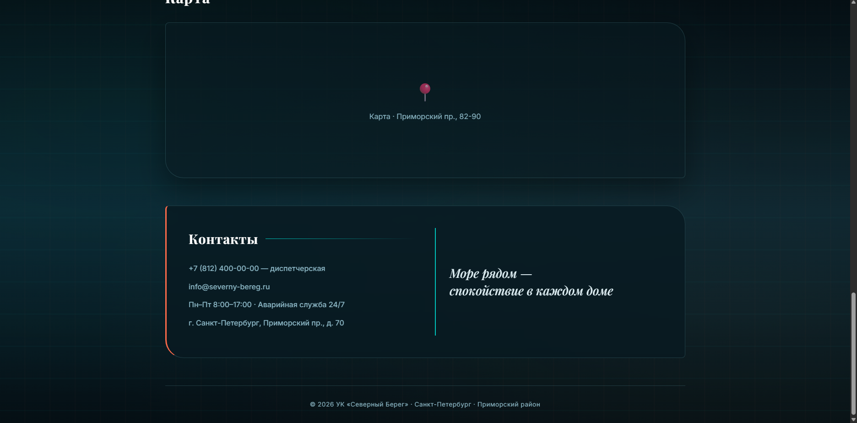Click the scrollbar down arrow

point(853,419)
